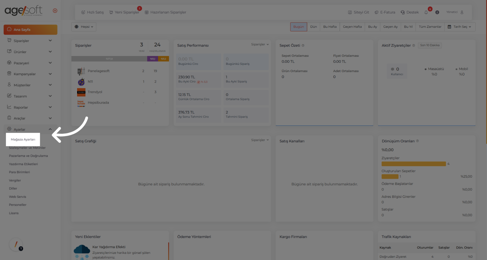Open the info circle icon in header
The image size is (487, 260).
[x=437, y=12]
